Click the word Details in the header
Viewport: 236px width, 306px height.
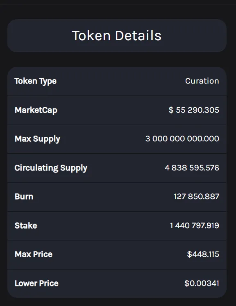pyautogui.click(x=138, y=36)
